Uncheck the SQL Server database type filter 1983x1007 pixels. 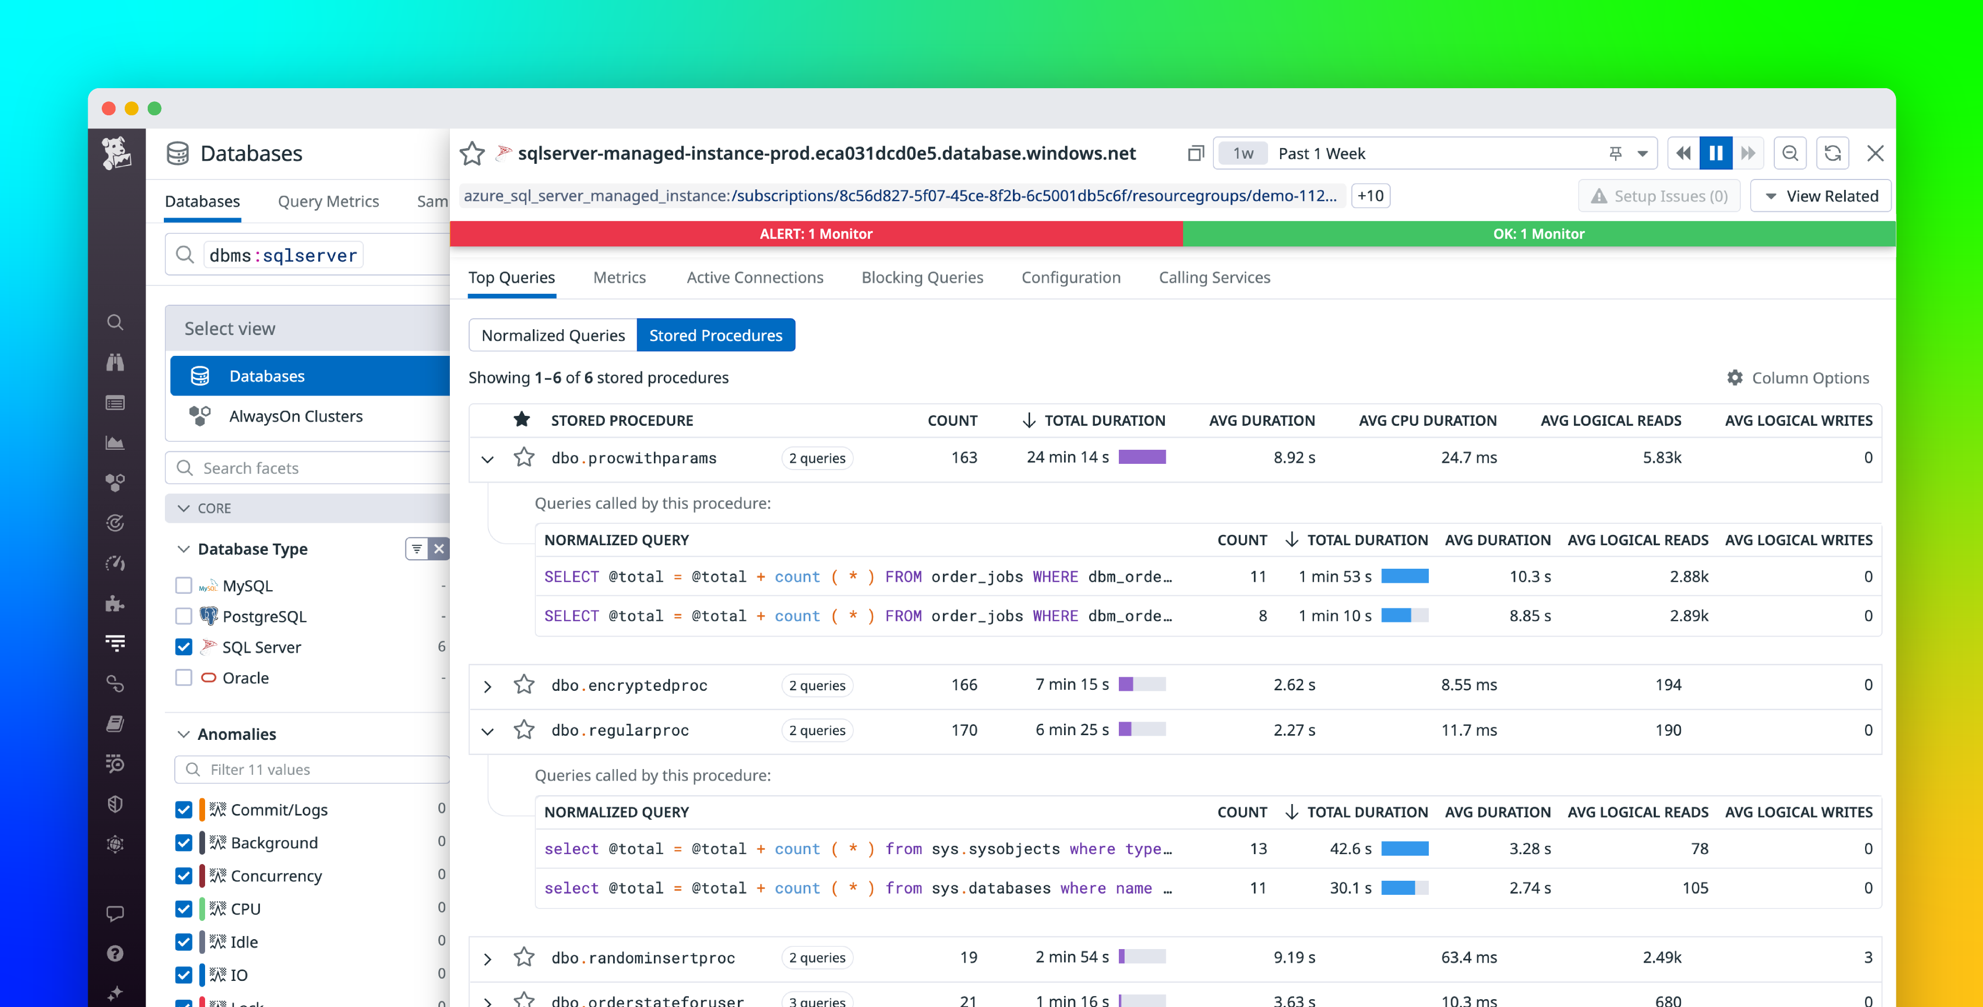point(184,646)
